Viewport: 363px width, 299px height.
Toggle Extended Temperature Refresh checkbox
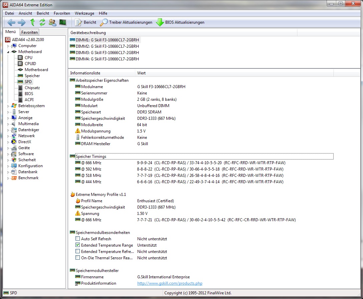78,251
